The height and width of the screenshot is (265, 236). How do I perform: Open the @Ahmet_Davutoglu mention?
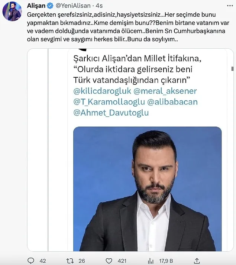pyautogui.click(x=111, y=113)
